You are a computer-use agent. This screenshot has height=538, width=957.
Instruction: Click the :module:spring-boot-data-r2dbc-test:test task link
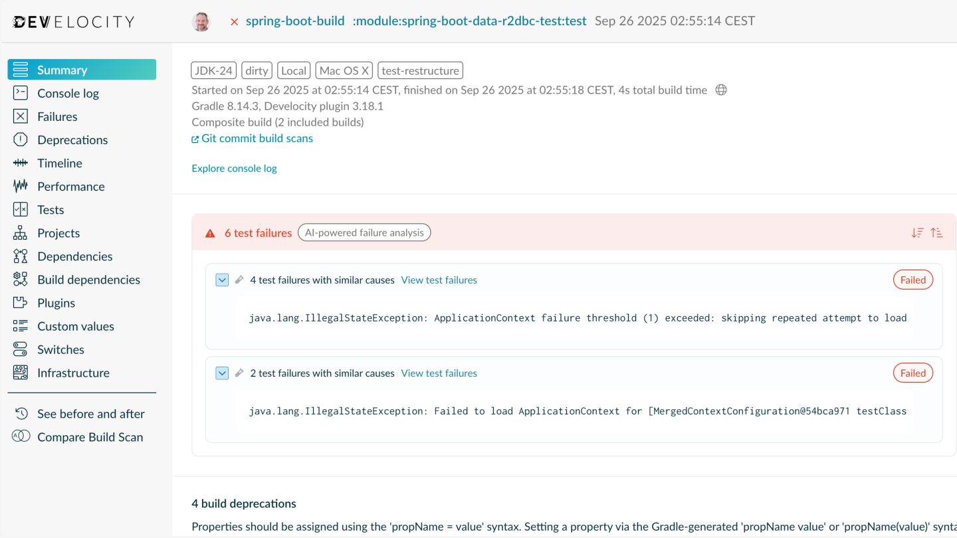coord(469,21)
